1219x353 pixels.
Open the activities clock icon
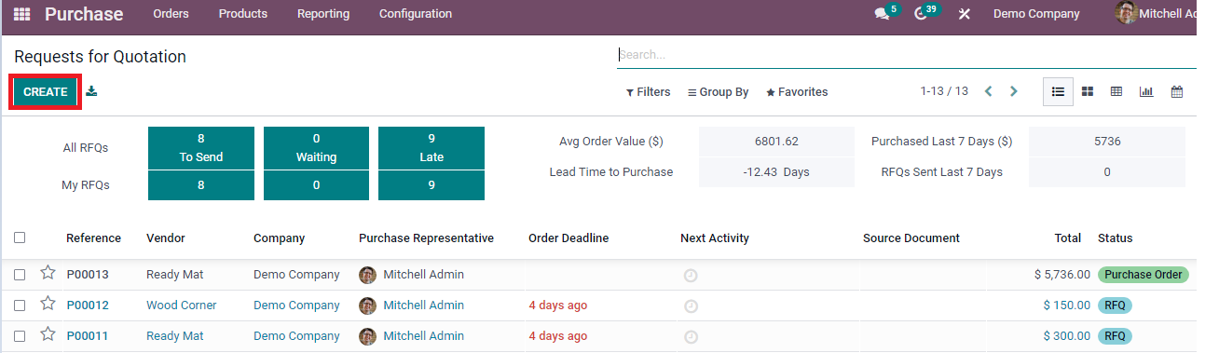coord(922,14)
